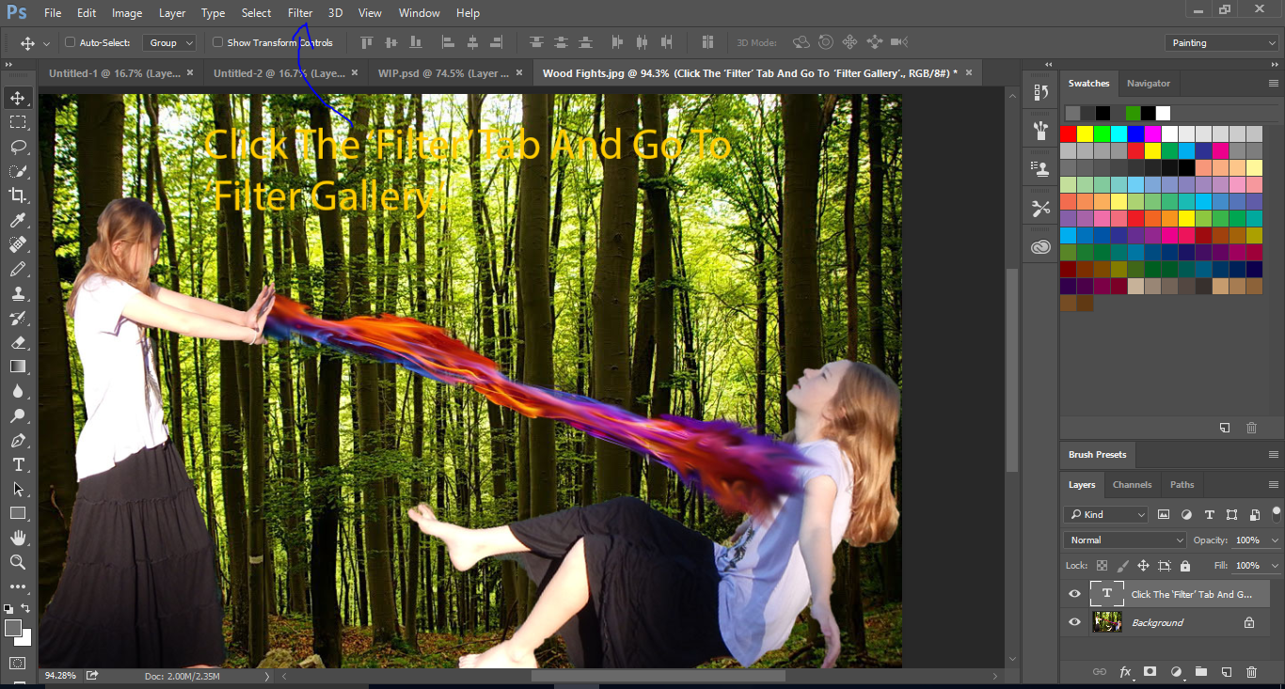
Task: Select the Move tool in the toolbox
Action: click(x=18, y=98)
